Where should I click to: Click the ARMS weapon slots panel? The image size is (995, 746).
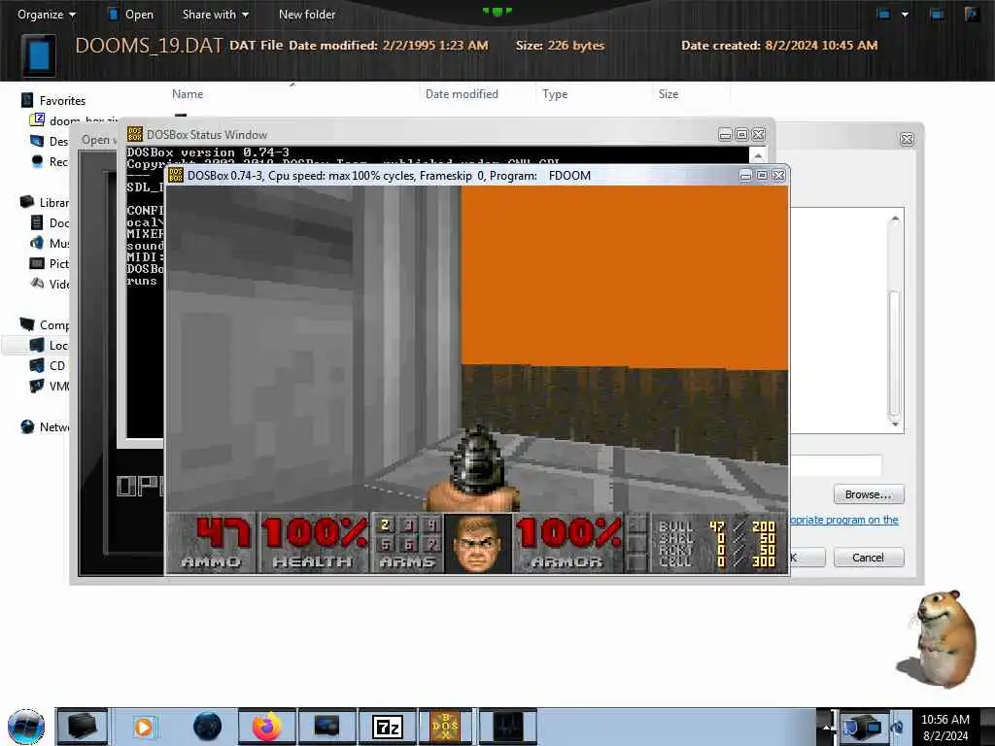[407, 543]
